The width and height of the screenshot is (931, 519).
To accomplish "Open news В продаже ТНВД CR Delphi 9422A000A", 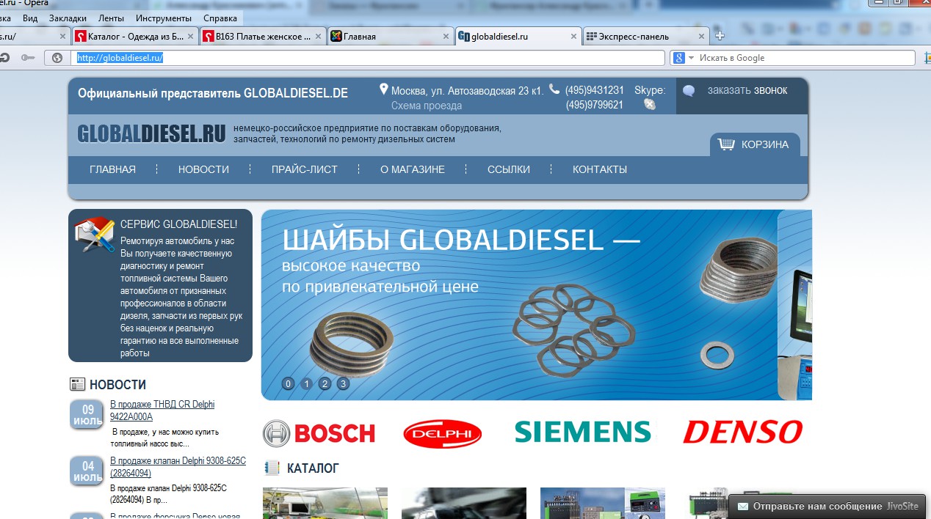I will pyautogui.click(x=162, y=411).
